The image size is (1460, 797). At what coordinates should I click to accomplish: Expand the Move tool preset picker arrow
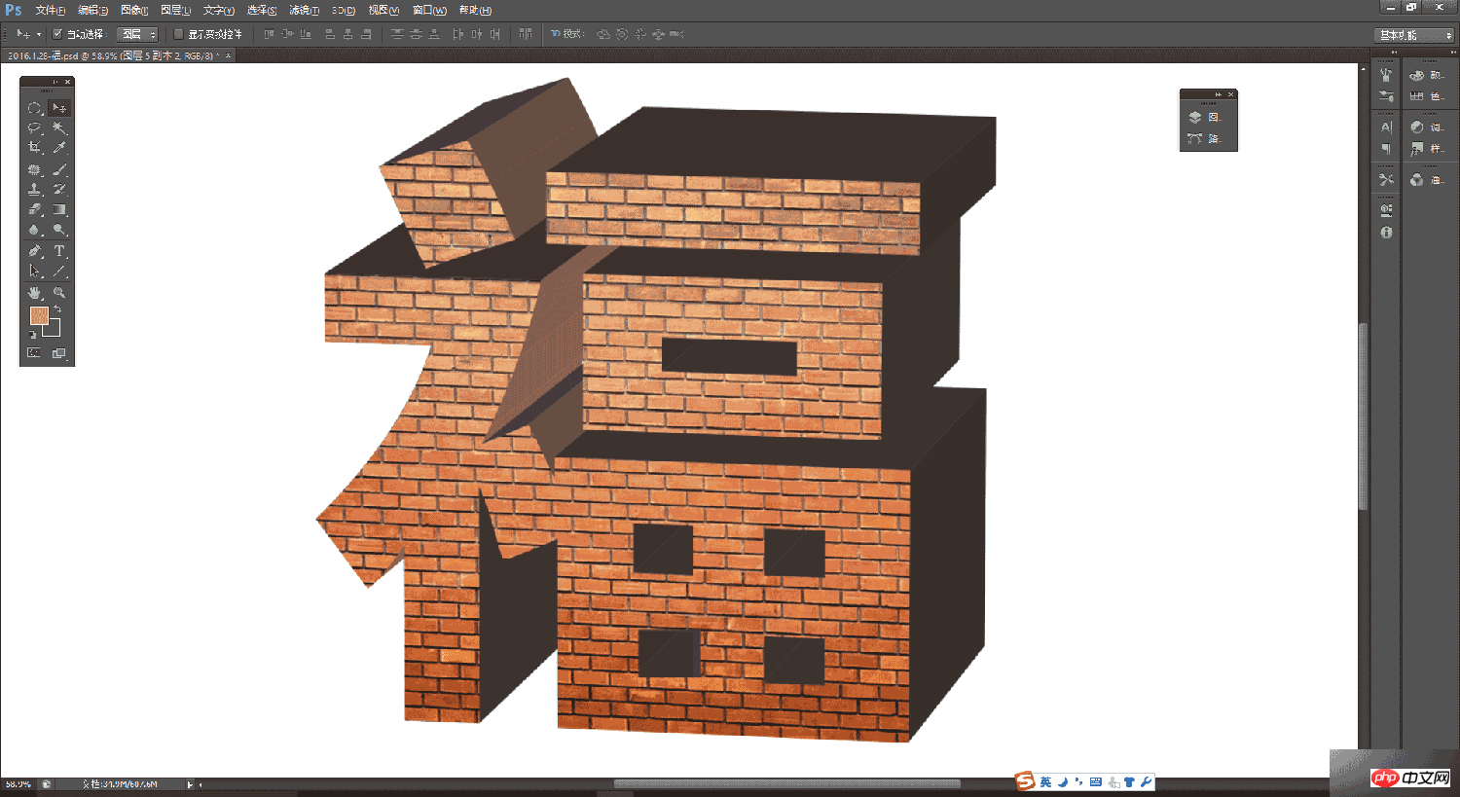point(39,34)
